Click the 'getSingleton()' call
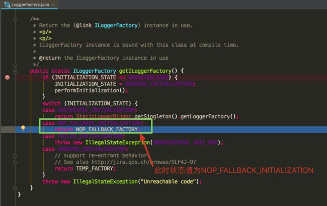Screen dimensions: 327x206 156,116
